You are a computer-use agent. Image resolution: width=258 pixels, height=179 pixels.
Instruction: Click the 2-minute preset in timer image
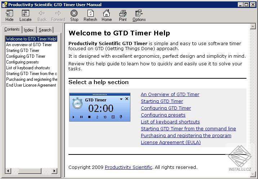[97, 117]
